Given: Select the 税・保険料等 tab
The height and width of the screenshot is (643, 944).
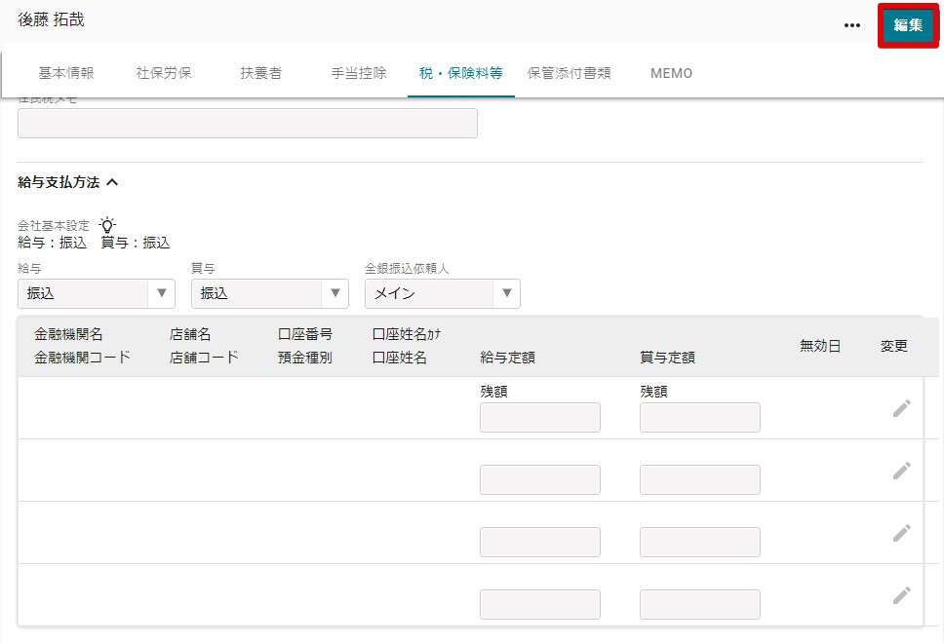Looking at the screenshot, I should click(x=461, y=73).
